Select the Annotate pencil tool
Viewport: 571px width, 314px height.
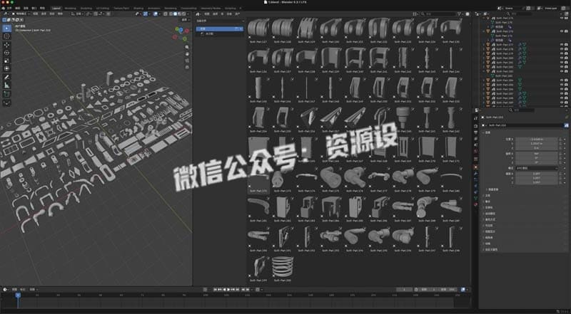pos(7,77)
